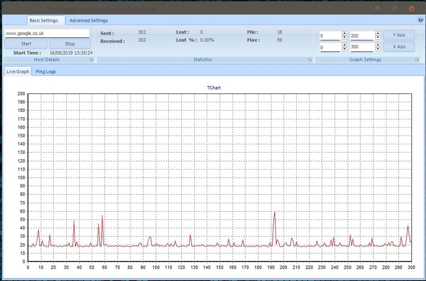Open the Statistics group launcher icon
This screenshot has height=281, width=426.
[310, 60]
